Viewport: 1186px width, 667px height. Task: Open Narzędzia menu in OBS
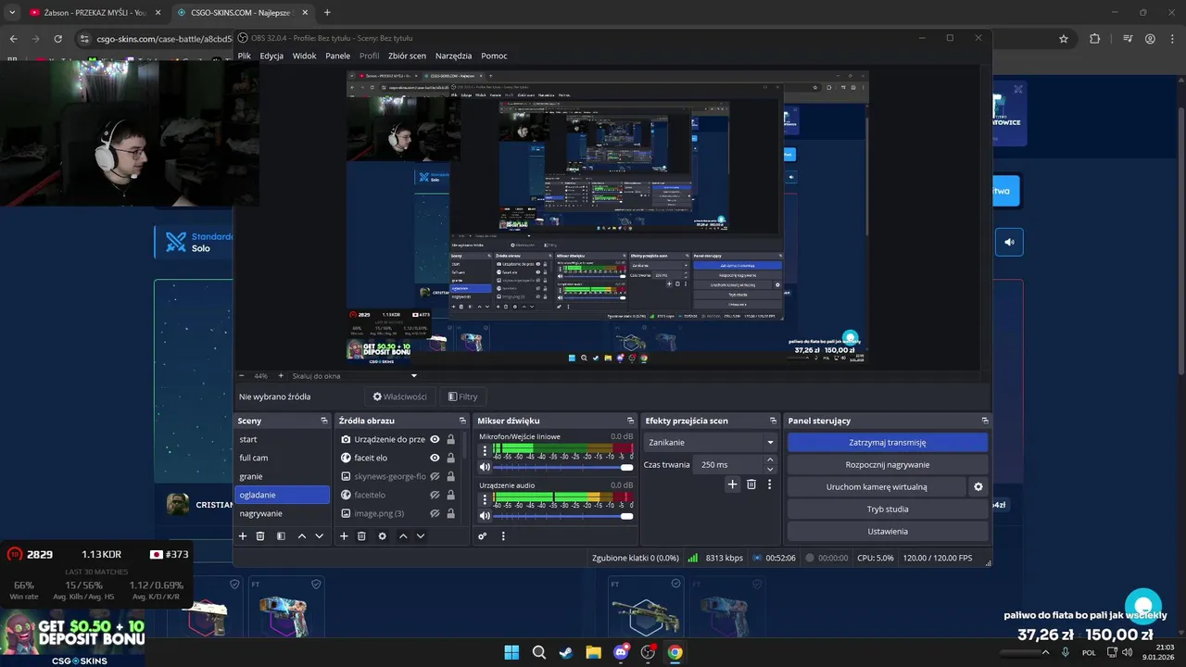click(x=454, y=56)
